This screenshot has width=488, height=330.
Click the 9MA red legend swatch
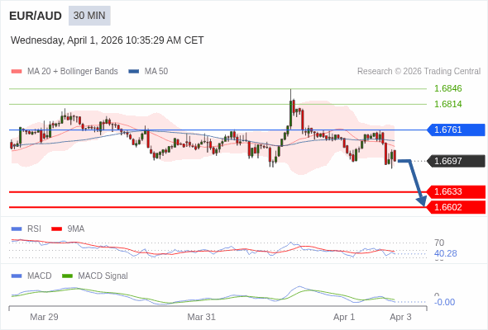tap(56, 229)
